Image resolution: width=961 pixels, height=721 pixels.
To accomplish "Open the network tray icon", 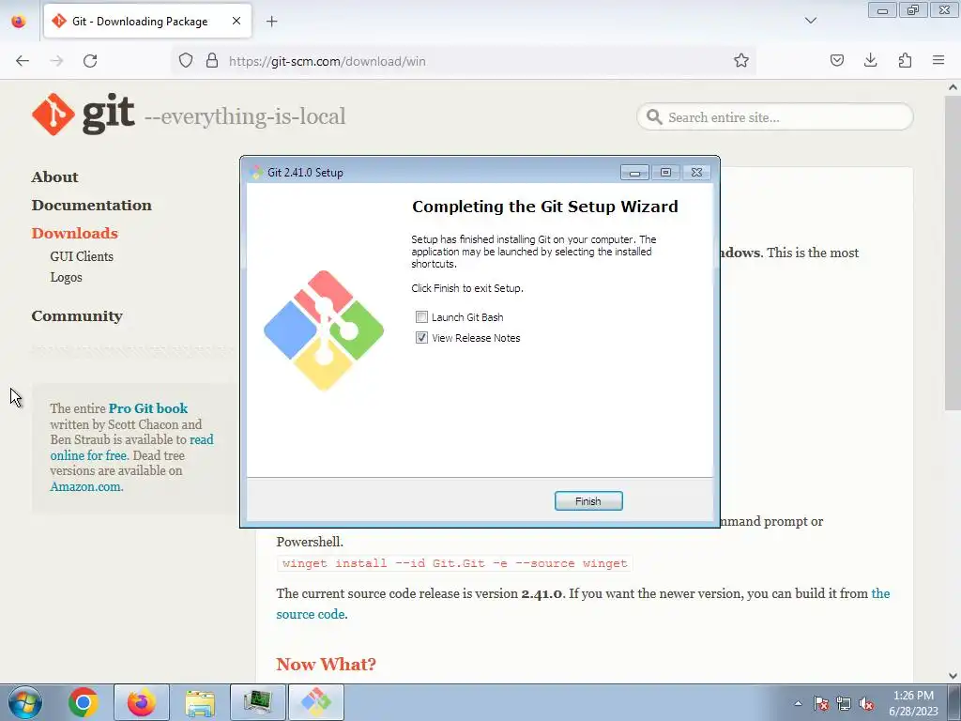I will [844, 704].
